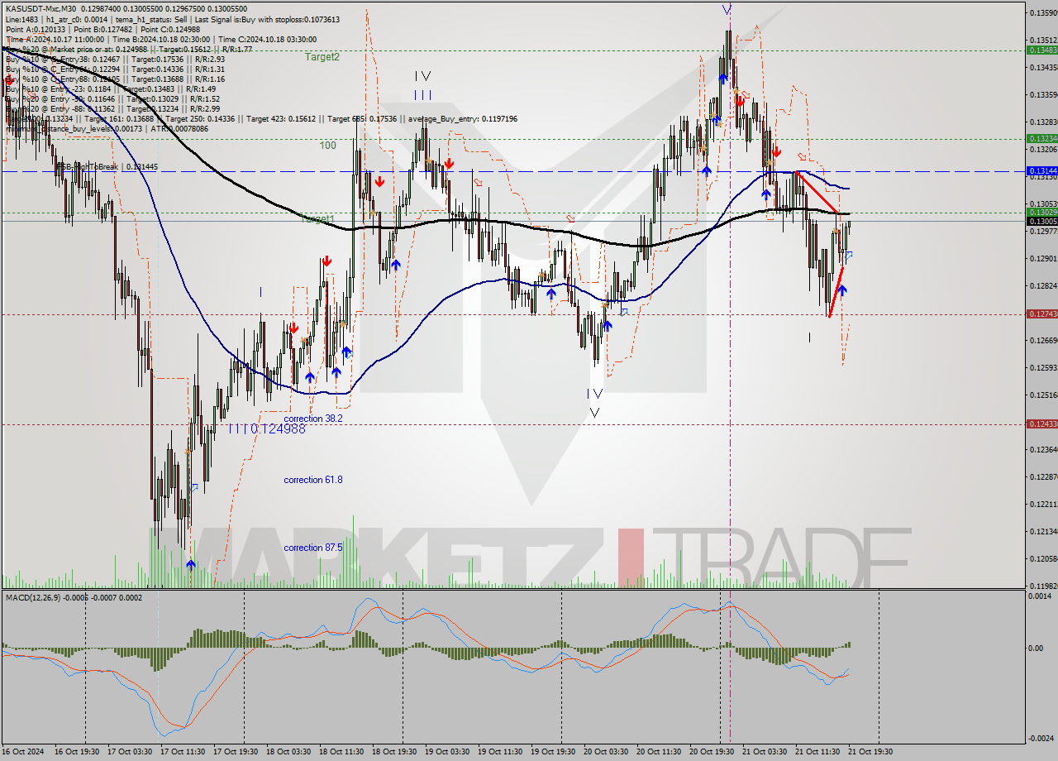Viewport: 1058px width, 761px height.
Task: Click the black current-price tag 0.13005
Action: pos(1041,221)
